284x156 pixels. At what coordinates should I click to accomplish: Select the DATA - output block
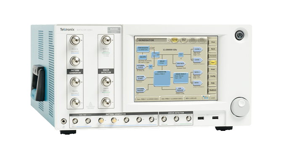tap(198, 83)
